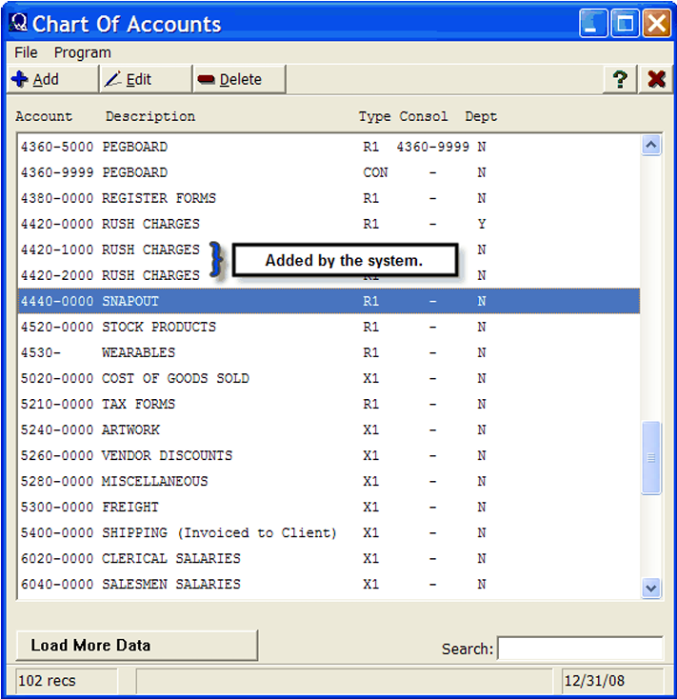Click the red X exit icon in toolbar
Viewport: 677px width, 699px height.
point(656,79)
